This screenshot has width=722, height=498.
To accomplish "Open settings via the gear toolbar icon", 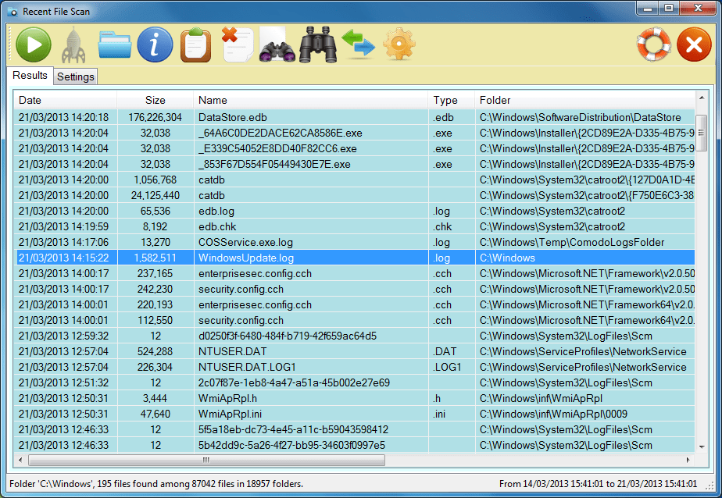I will 399,44.
